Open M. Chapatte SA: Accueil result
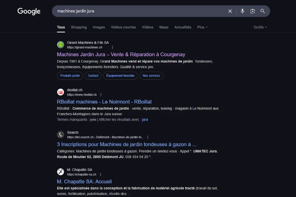Screen dimensions: 296x197 84,182
